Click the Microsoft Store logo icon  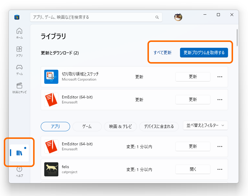(17, 17)
